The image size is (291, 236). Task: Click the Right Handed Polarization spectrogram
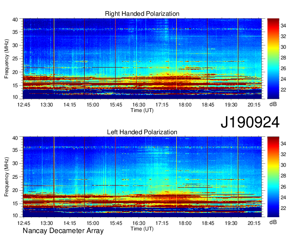(x=142, y=59)
